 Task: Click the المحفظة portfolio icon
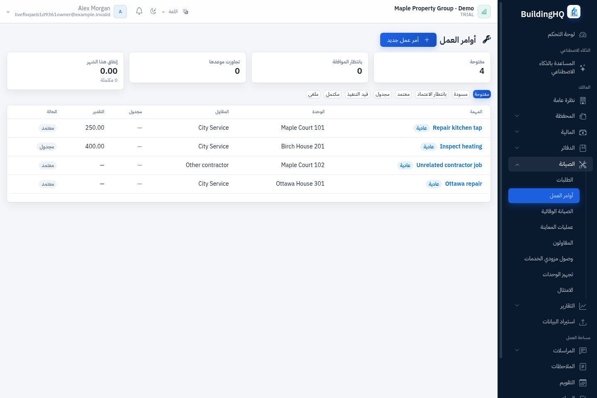(583, 116)
